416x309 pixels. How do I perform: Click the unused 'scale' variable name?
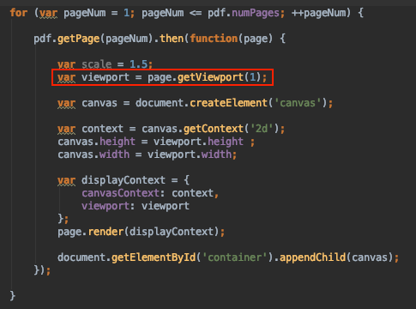pos(97,64)
